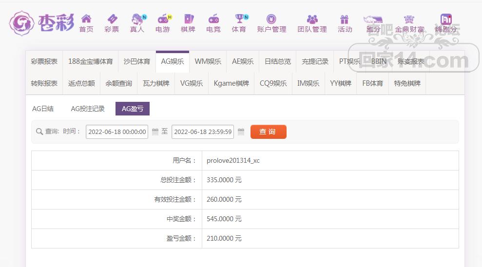Click the start time input field
The image size is (482, 267).
[117, 132]
